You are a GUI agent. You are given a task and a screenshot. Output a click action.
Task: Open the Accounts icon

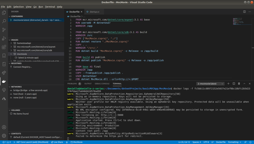[x=4, y=127]
